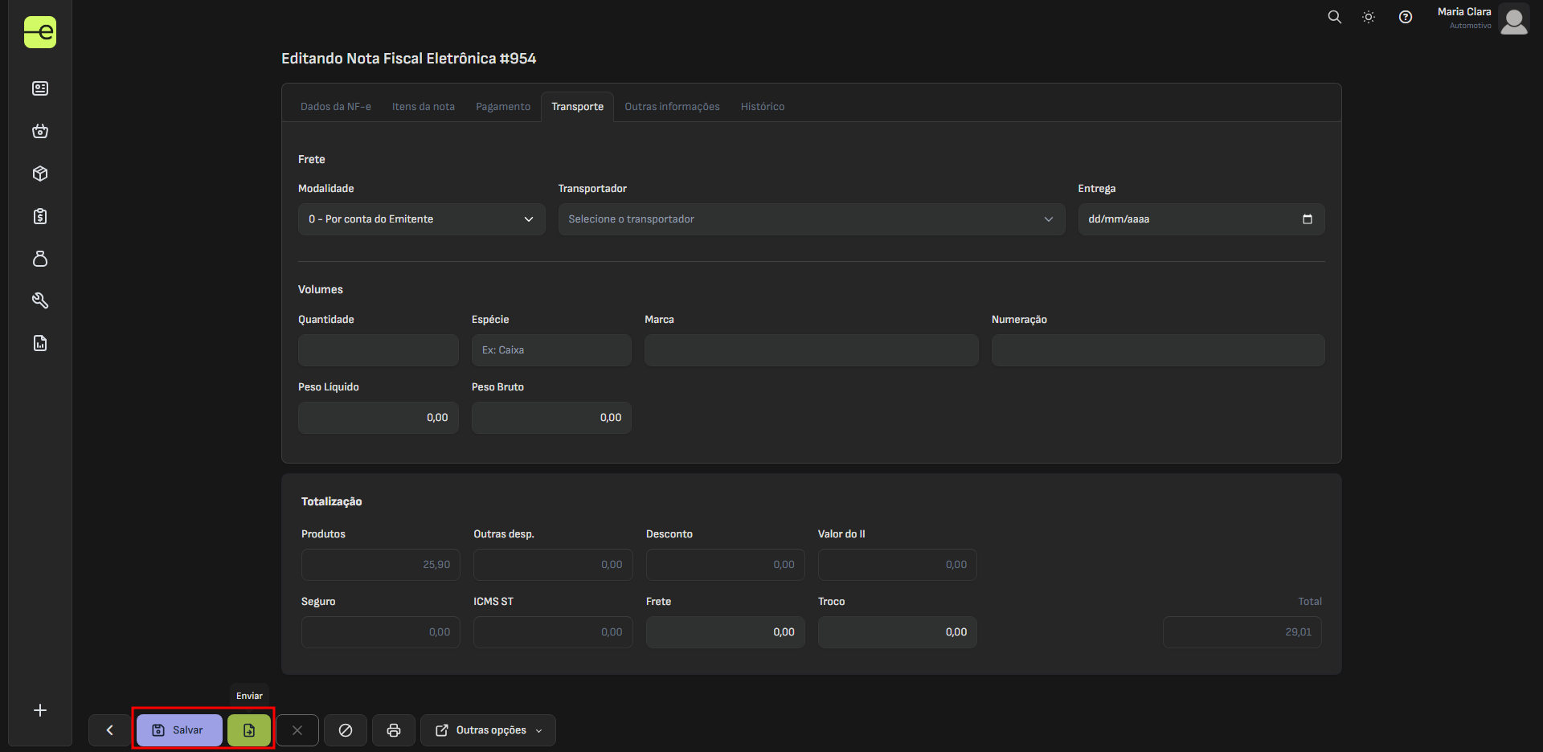Open the help question mark icon
The height and width of the screenshot is (752, 1543).
coord(1405,17)
